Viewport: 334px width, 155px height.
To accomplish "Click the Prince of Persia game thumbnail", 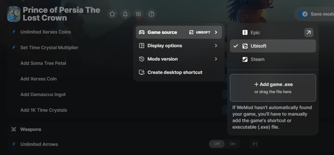I will coord(14,14).
